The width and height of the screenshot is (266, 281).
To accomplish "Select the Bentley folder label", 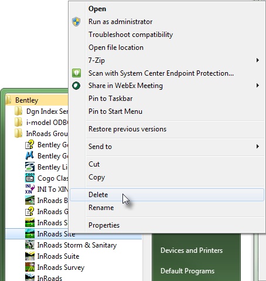I will pos(27,100).
